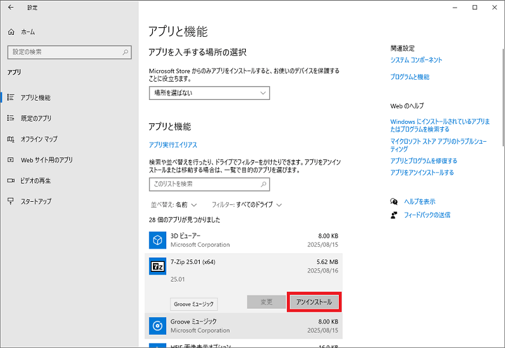Open the プログラムと機能 related link
This screenshot has height=348, width=505.
tap(410, 77)
